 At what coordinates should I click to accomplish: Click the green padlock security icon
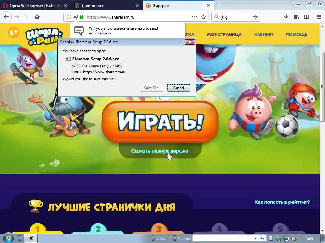pyautogui.click(x=82, y=17)
